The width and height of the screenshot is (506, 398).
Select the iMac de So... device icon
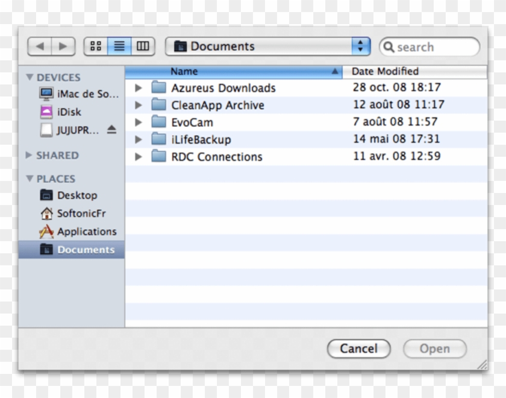point(46,93)
